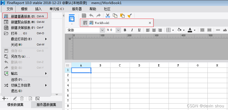228x110 pixels.
Task: Switch to 服务器数据集 tab
Action: (46, 105)
